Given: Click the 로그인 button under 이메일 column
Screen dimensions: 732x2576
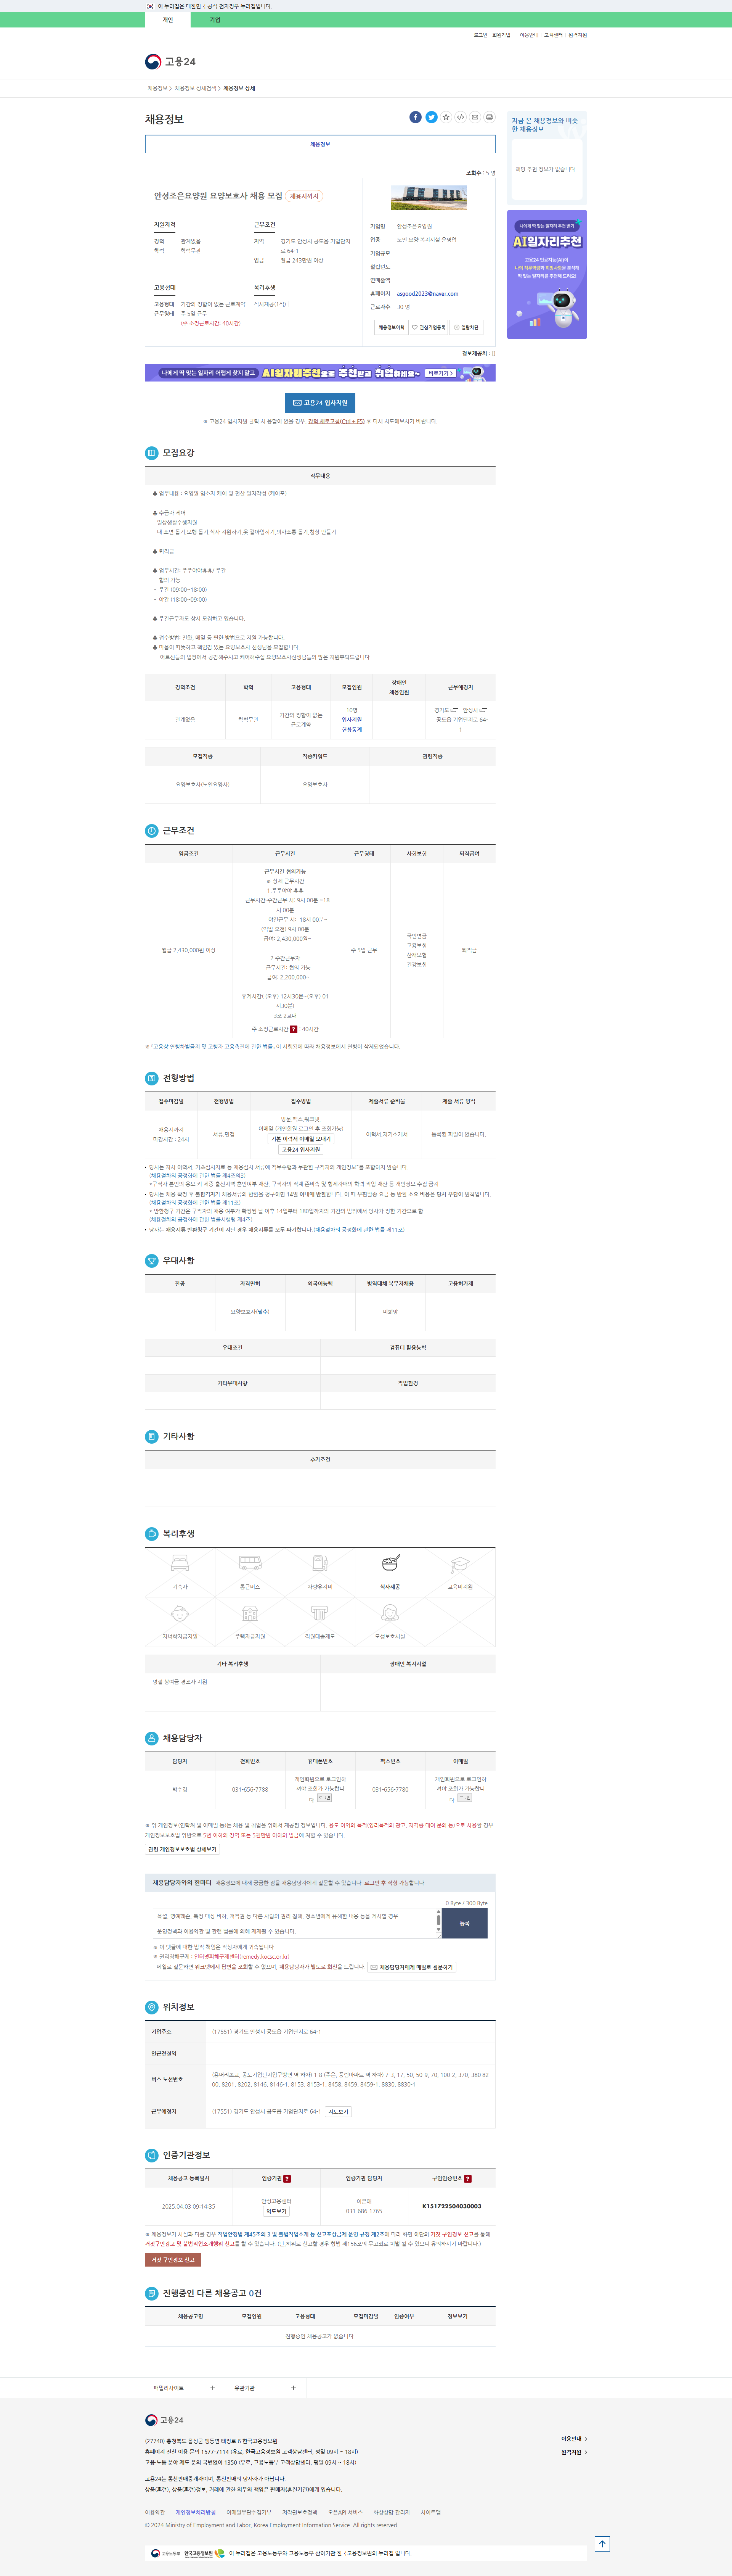Looking at the screenshot, I should pyautogui.click(x=464, y=1798).
